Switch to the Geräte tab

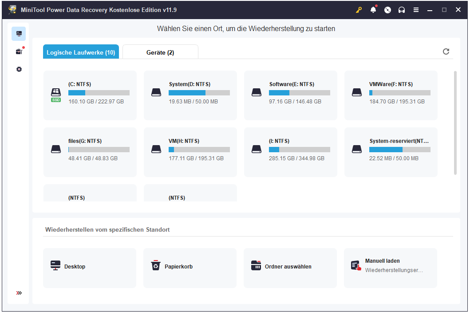(160, 51)
